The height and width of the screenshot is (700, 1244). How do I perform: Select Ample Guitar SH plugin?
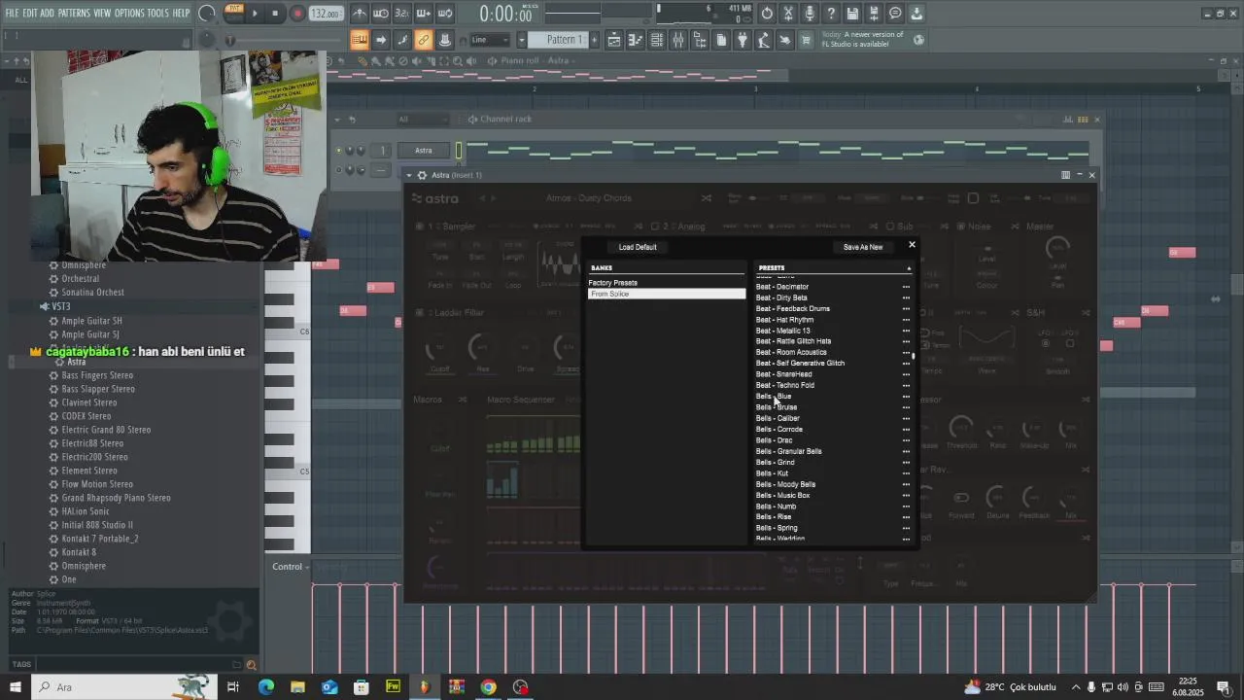click(x=91, y=321)
